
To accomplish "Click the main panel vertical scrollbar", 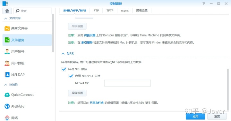I will [228, 89].
